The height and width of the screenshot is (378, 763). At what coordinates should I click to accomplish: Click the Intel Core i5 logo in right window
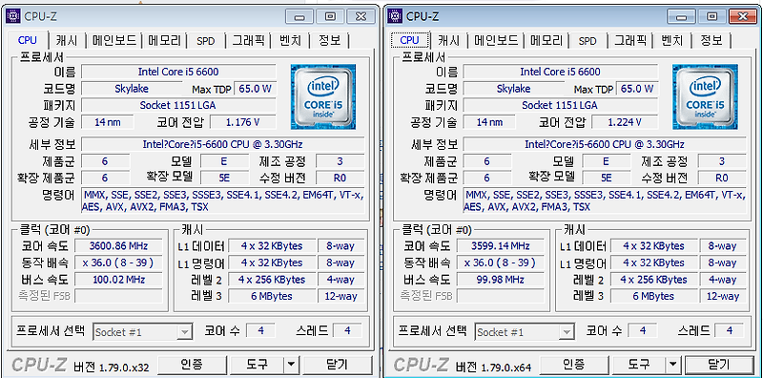pyautogui.click(x=705, y=97)
